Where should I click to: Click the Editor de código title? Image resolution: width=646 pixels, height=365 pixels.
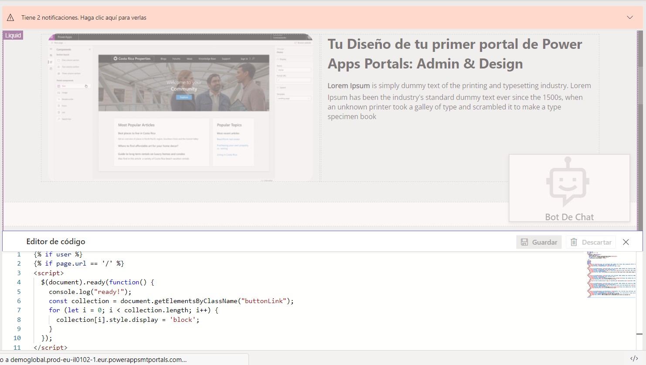coord(56,242)
